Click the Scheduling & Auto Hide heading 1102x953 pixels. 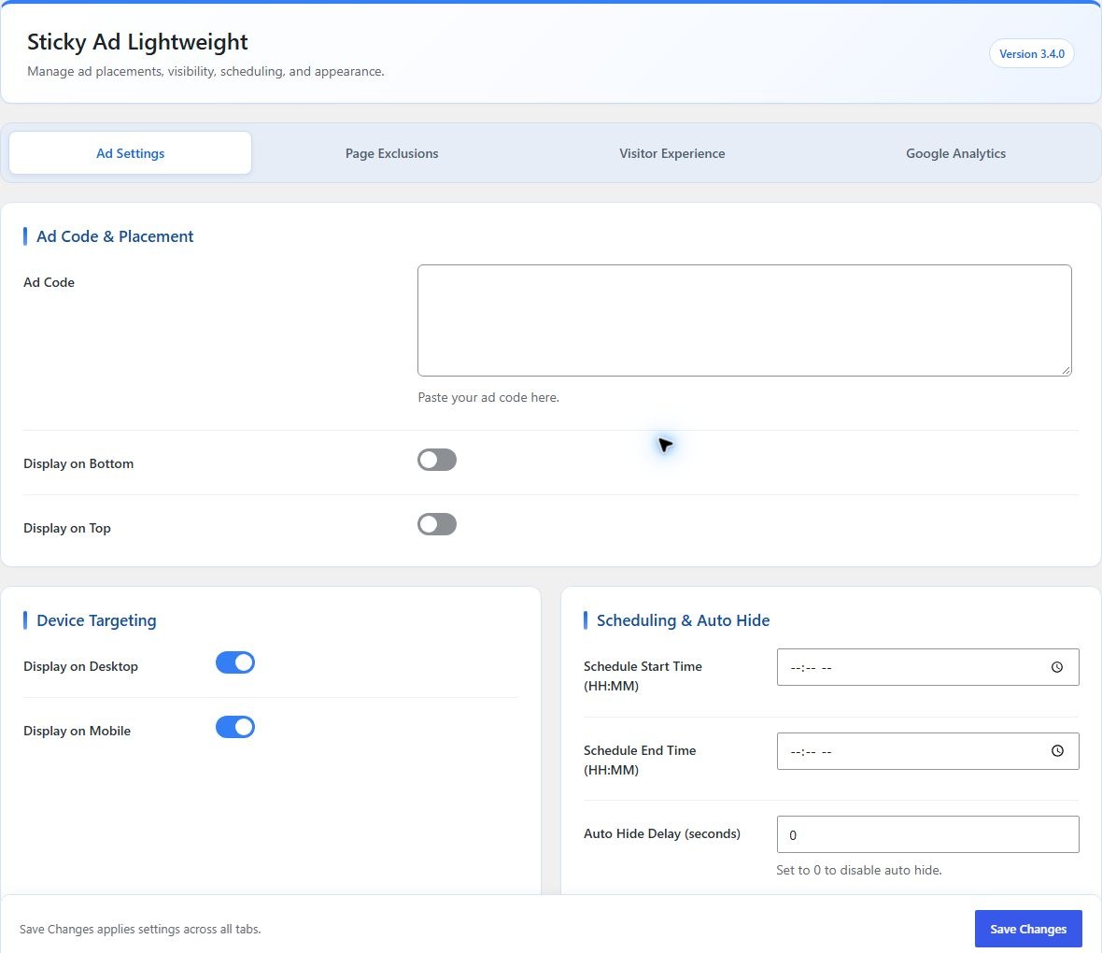coord(683,620)
